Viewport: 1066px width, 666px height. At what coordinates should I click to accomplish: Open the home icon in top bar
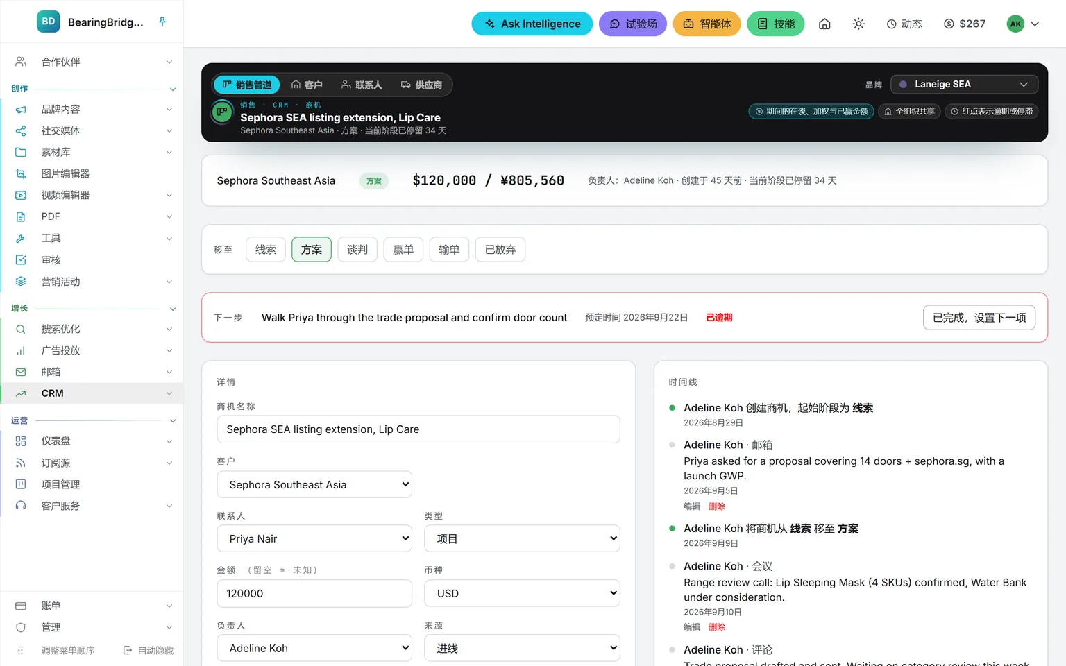[824, 24]
